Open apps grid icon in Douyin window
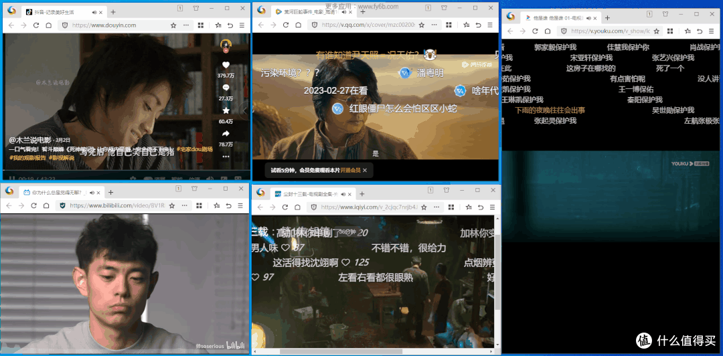 (201, 25)
